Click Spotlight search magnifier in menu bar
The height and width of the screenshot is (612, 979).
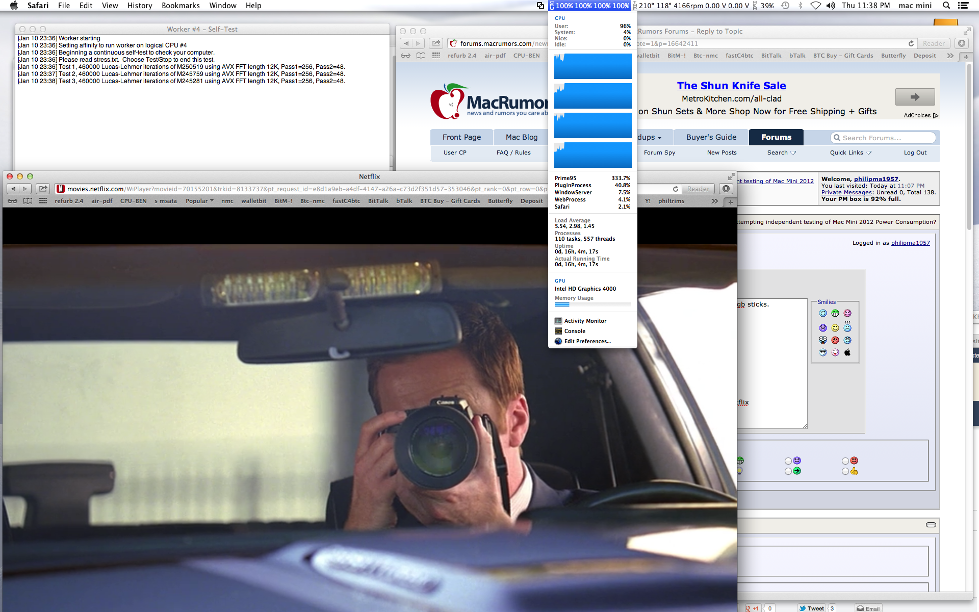click(x=946, y=6)
